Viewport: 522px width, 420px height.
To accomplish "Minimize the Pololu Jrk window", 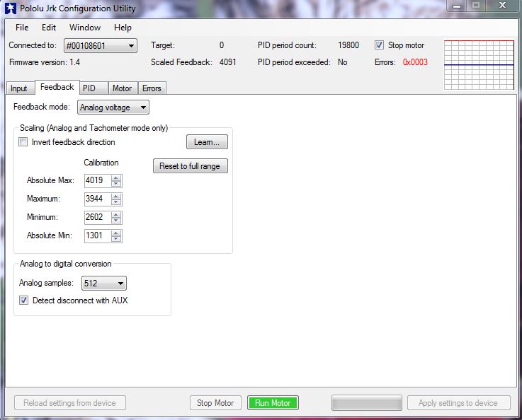I will pos(457,6).
